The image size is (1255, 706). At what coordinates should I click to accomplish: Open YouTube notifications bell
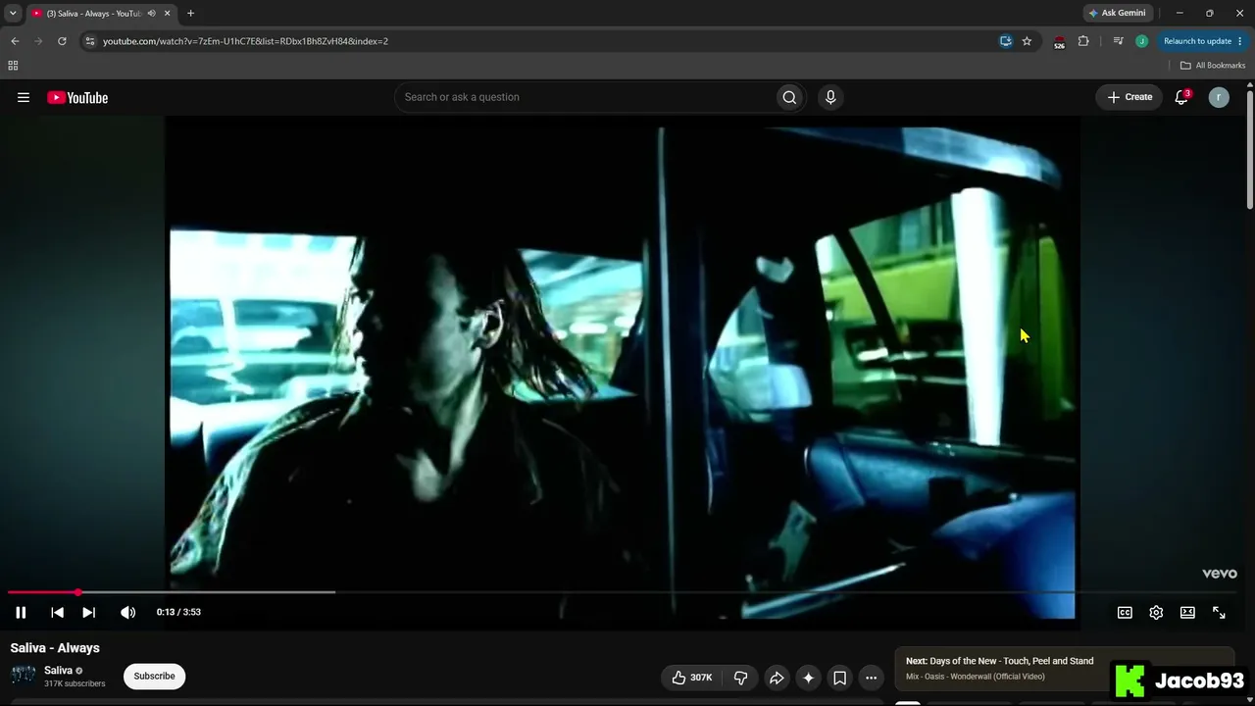tap(1181, 97)
